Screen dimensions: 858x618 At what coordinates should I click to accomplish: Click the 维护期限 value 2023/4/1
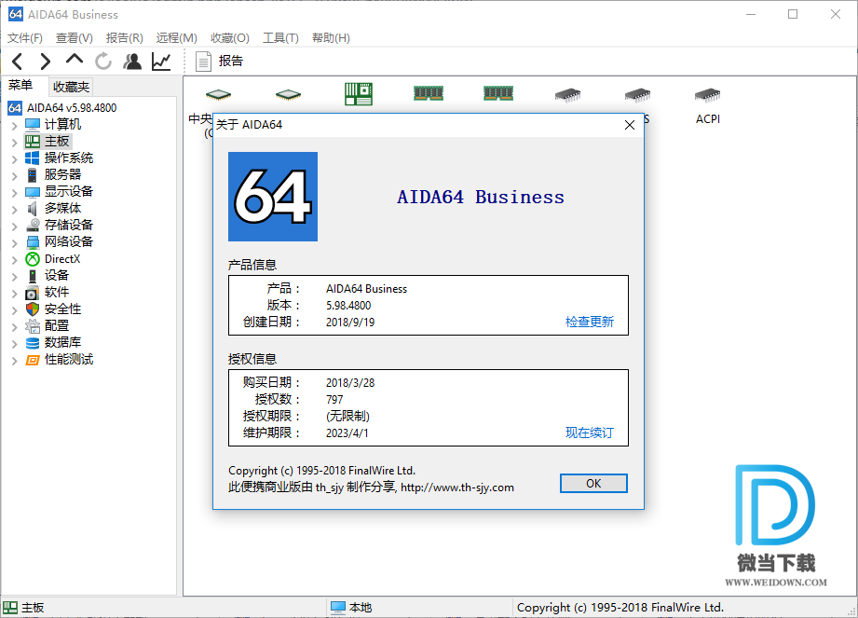coord(347,433)
